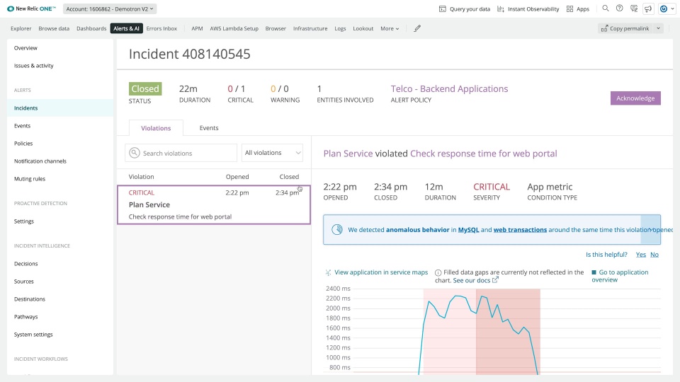Click the Copy permalink share icon

[604, 28]
